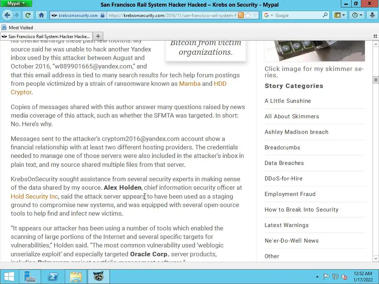Screen dimensions: 379x284
Task: Open All About Skimmers category
Action: tap(292, 116)
